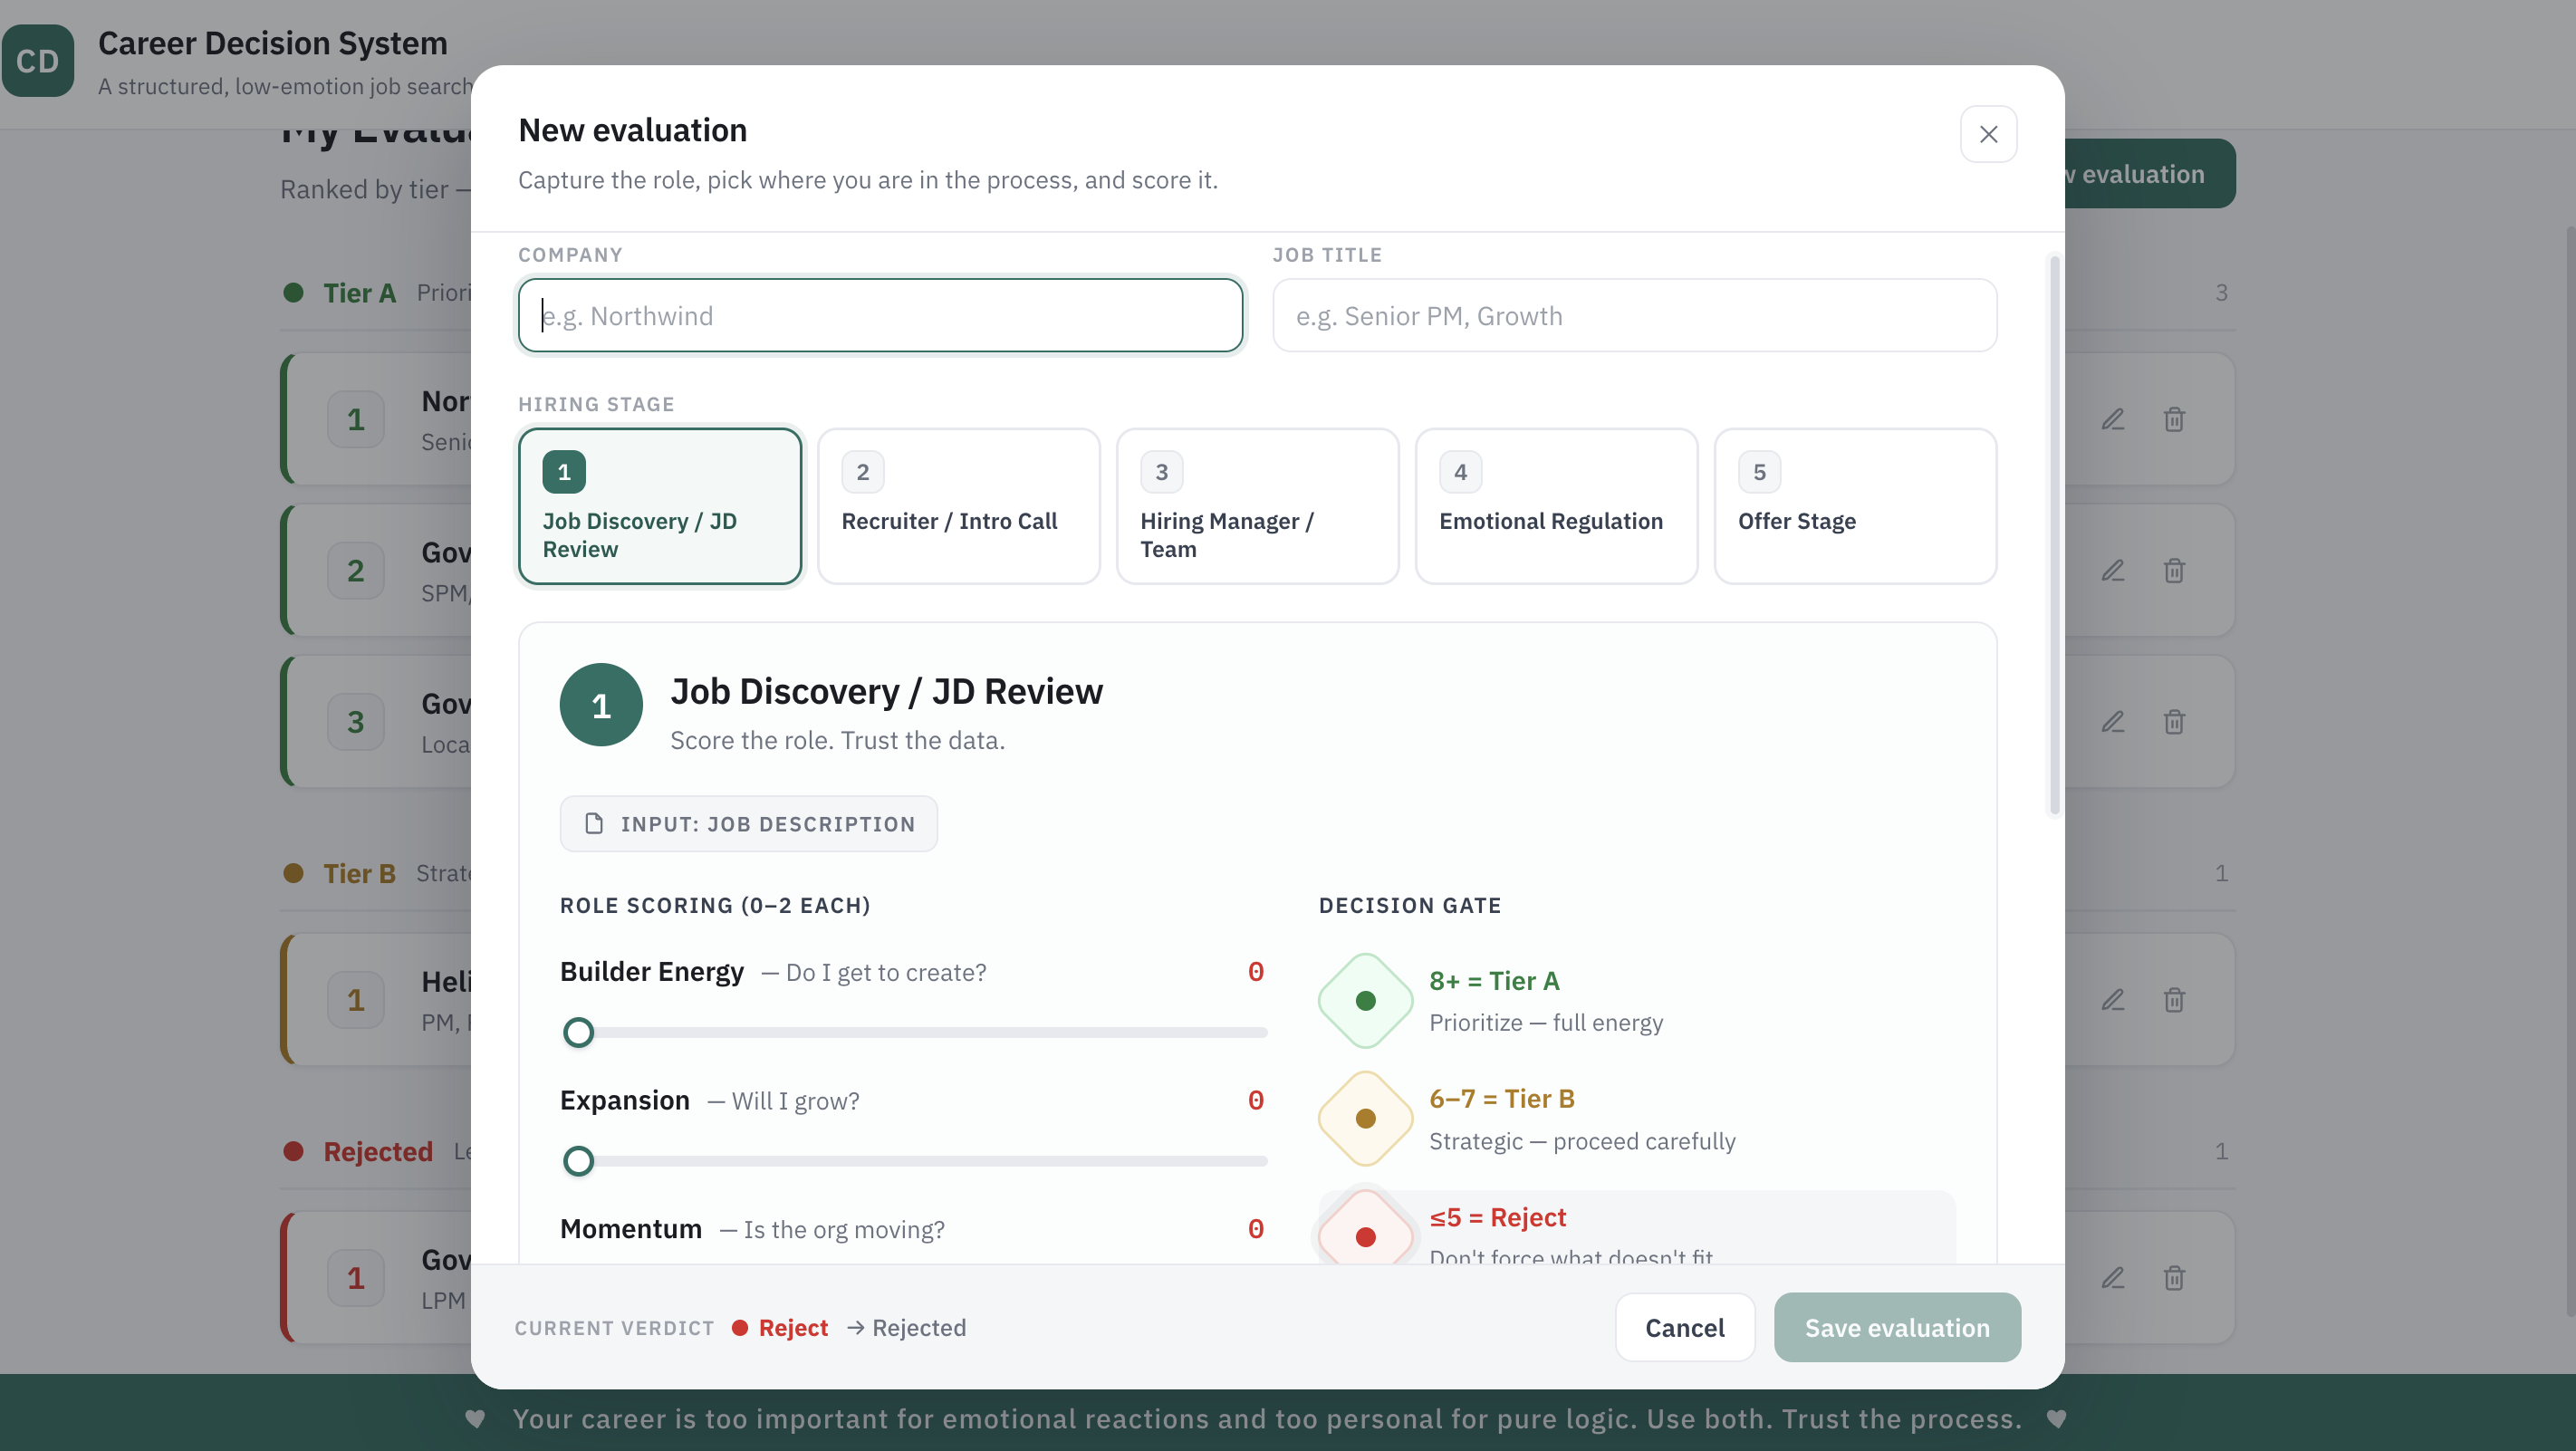2576x1451 pixels.
Task: Click the New evaluation button behind dialog
Action: (x=2150, y=174)
